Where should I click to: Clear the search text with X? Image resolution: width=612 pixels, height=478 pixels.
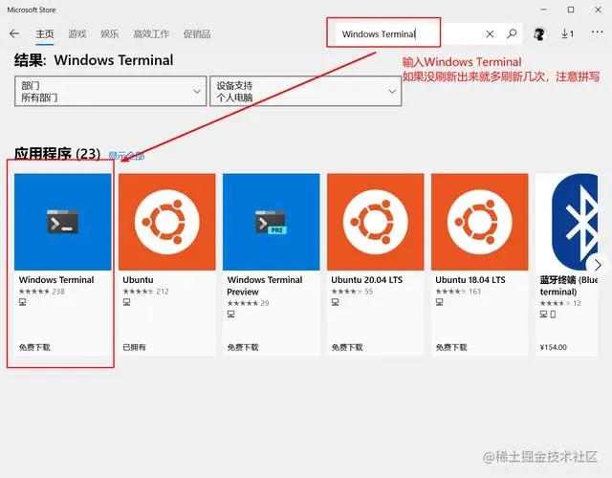(490, 34)
